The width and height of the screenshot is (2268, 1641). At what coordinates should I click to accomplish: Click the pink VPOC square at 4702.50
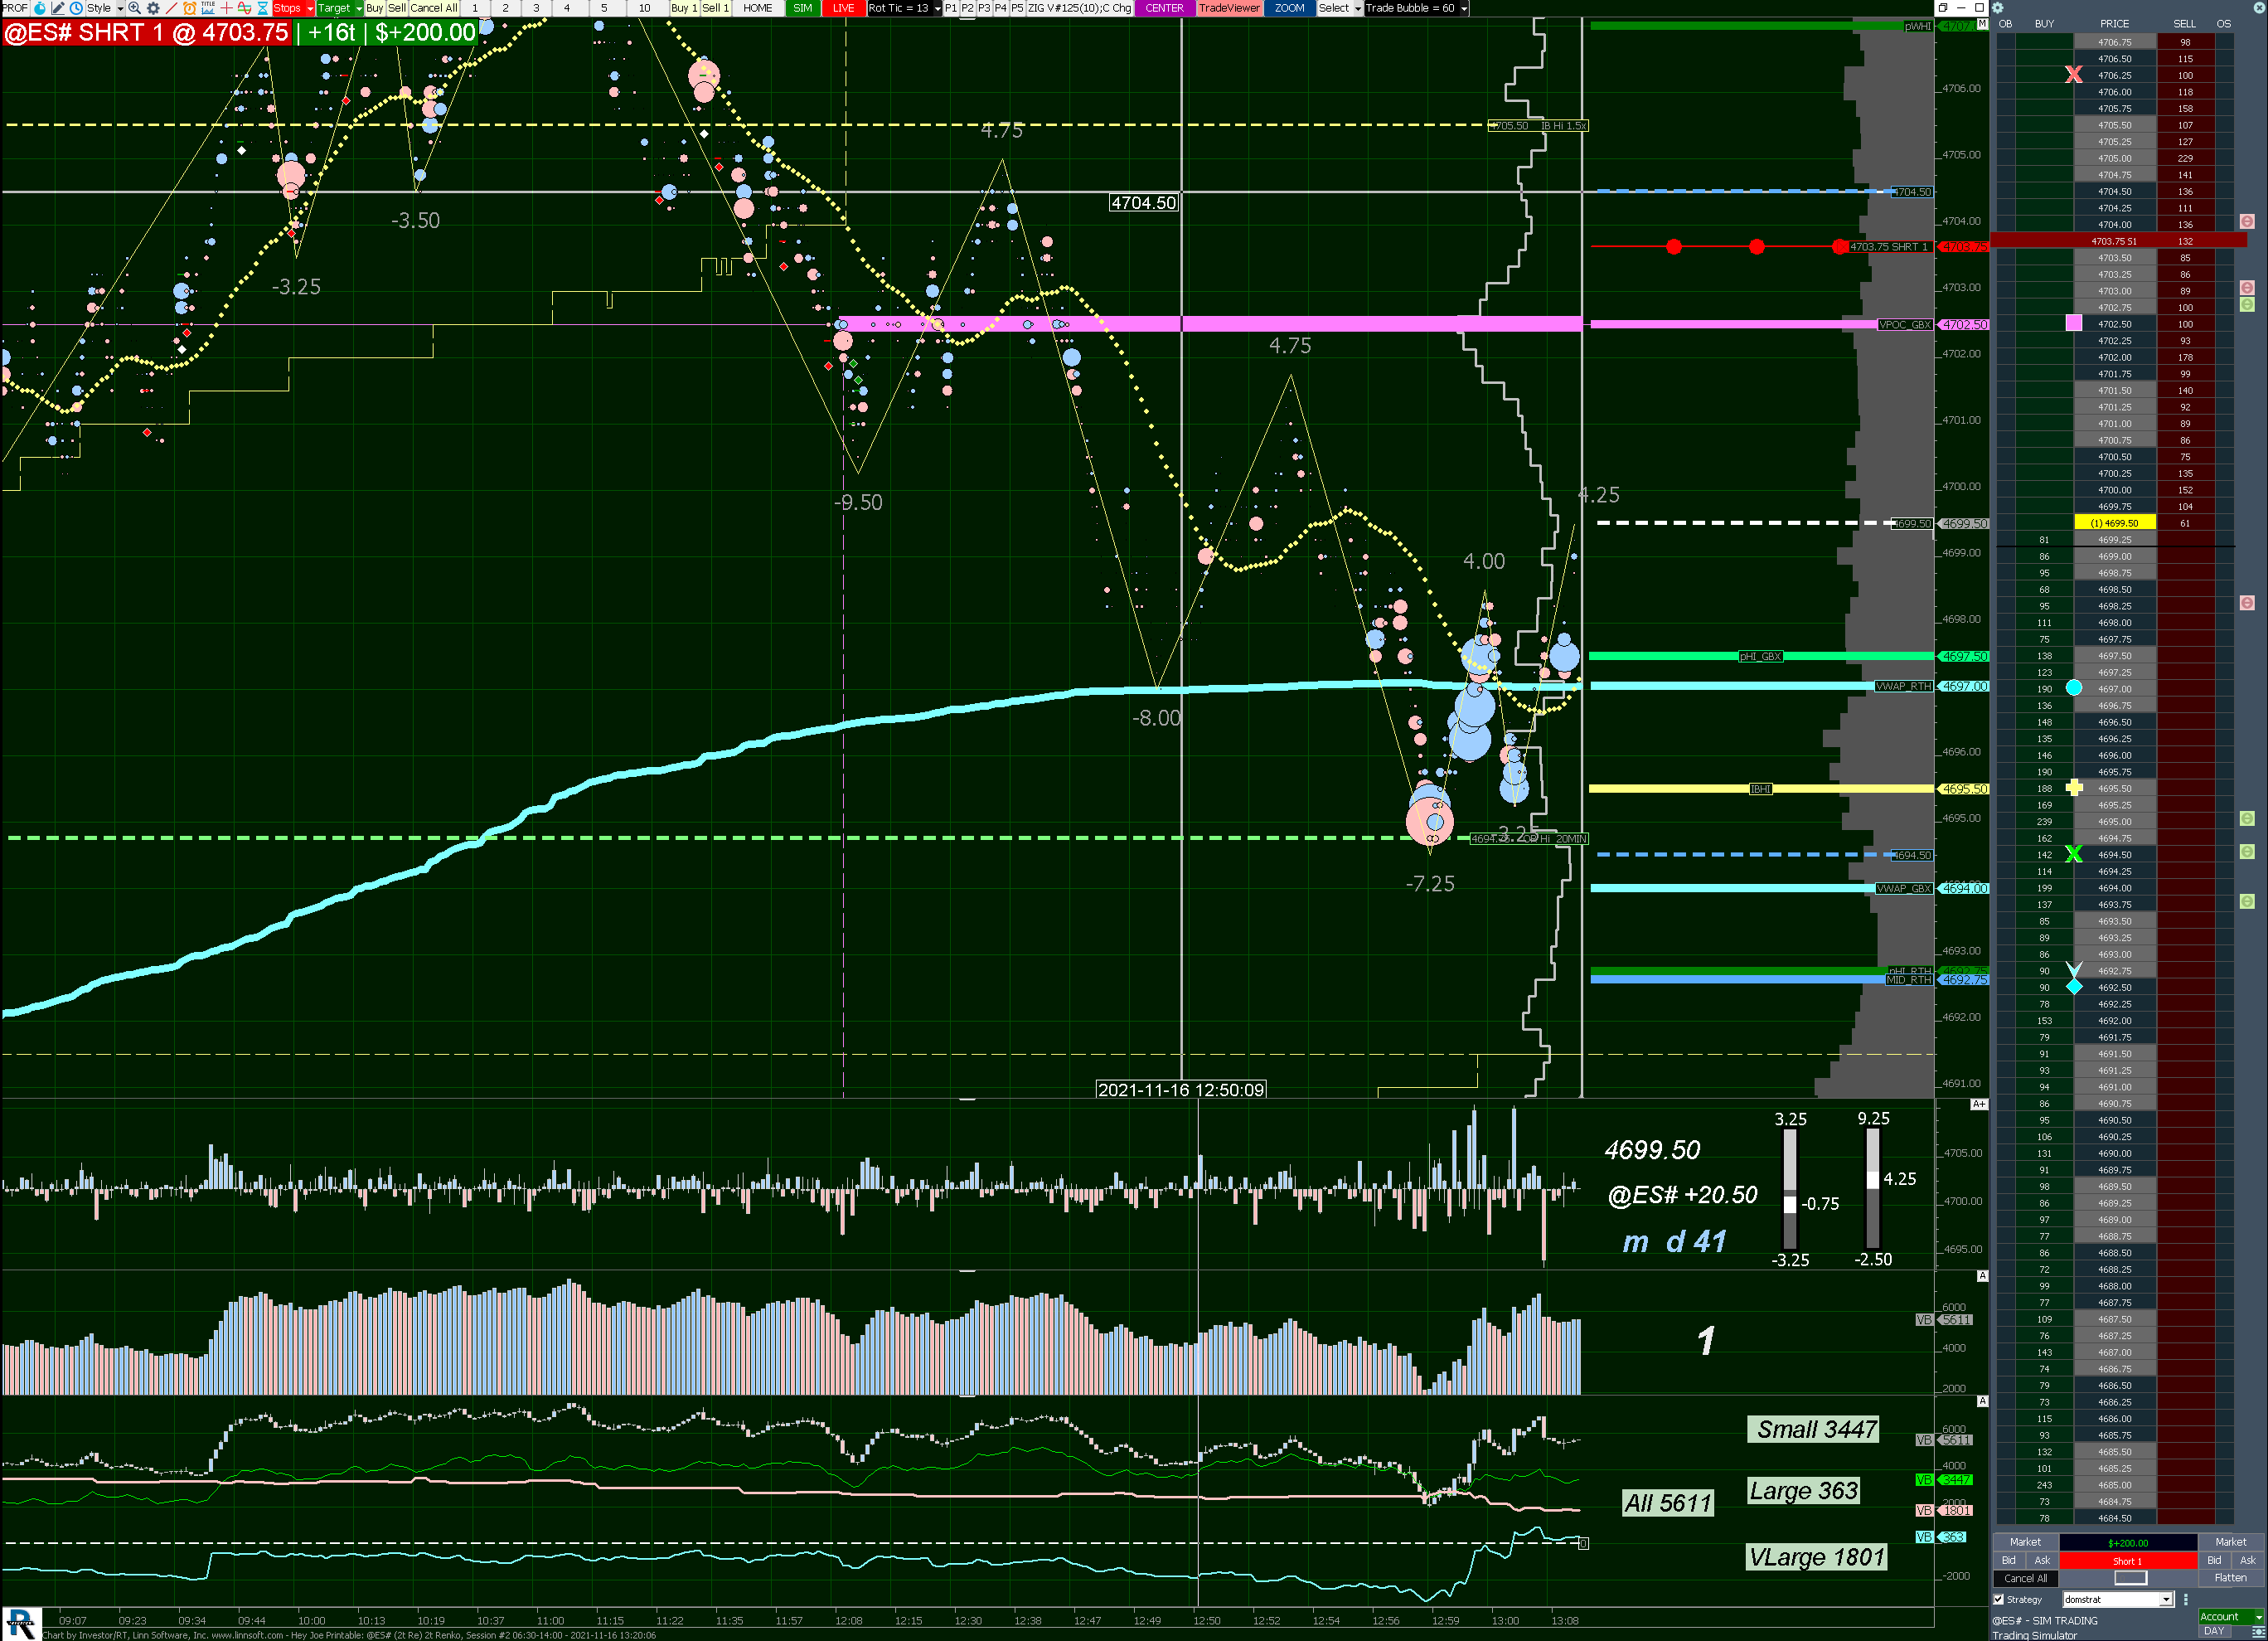[2073, 323]
